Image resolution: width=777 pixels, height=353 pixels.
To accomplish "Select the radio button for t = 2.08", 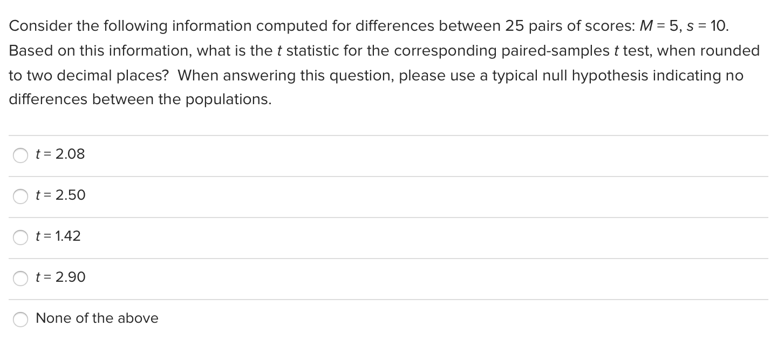I will (20, 155).
